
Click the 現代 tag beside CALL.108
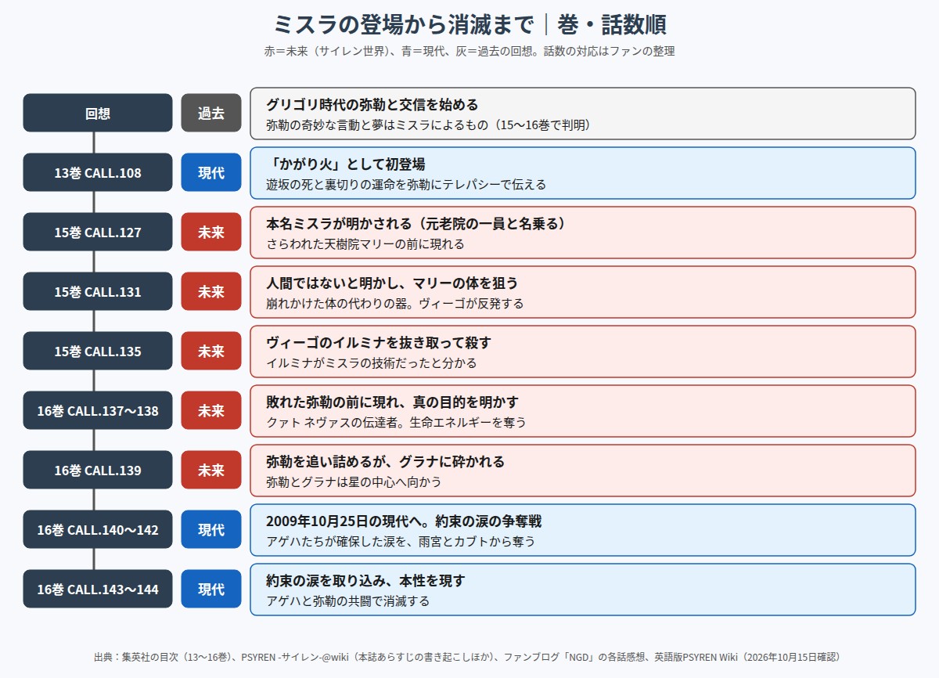click(x=211, y=172)
